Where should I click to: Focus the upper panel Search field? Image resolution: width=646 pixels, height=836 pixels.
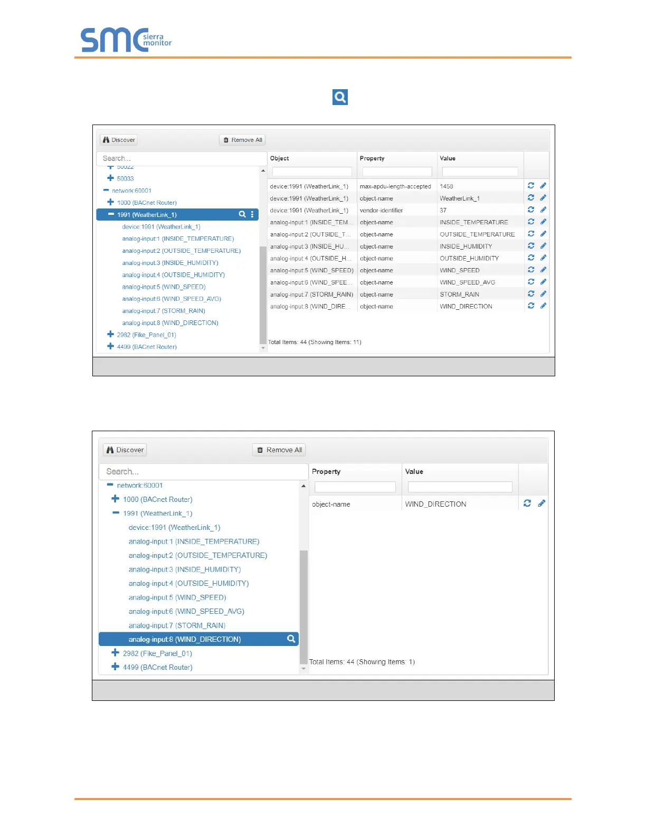coord(182,158)
